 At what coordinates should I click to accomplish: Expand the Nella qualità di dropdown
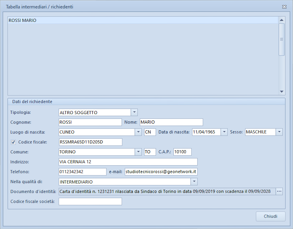194,181
